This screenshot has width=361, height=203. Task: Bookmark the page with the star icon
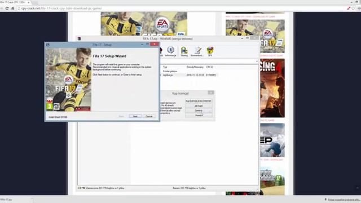tap(353, 8)
